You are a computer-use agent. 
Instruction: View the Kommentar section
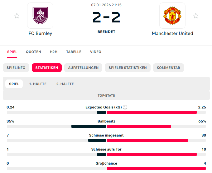tap(168, 68)
